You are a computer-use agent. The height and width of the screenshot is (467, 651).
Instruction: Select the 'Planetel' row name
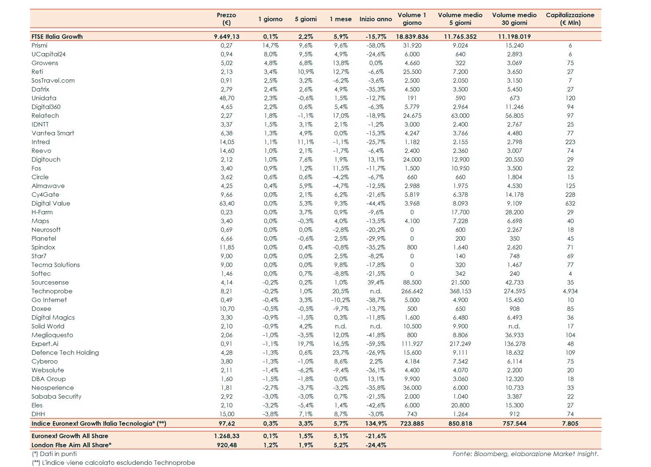tap(44, 238)
